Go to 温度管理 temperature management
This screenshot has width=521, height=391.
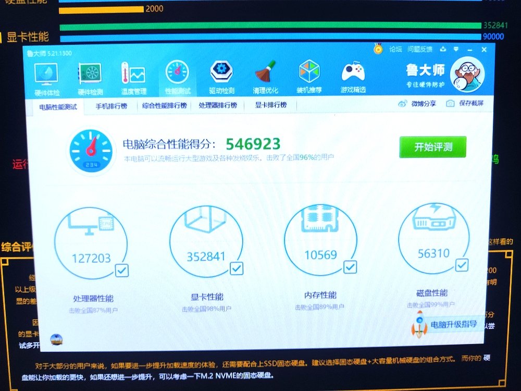(133, 79)
